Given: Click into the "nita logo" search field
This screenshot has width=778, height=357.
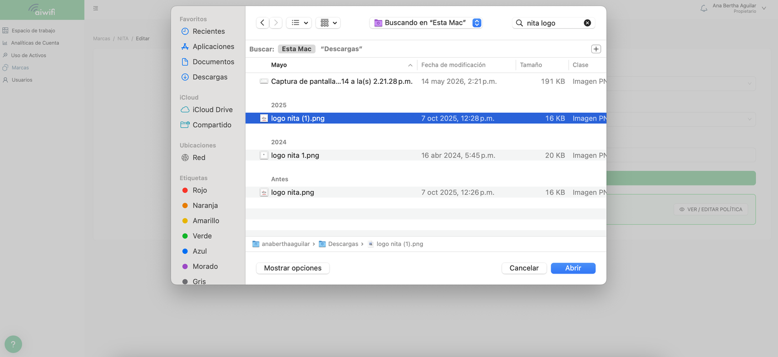Looking at the screenshot, I should 553,23.
